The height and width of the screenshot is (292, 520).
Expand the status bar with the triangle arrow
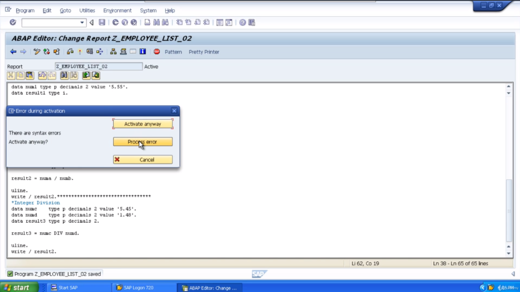tap(513, 273)
